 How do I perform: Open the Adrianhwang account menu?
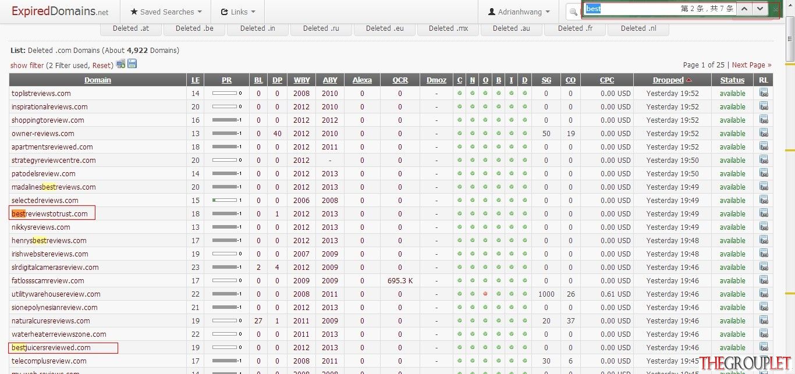[x=519, y=12]
